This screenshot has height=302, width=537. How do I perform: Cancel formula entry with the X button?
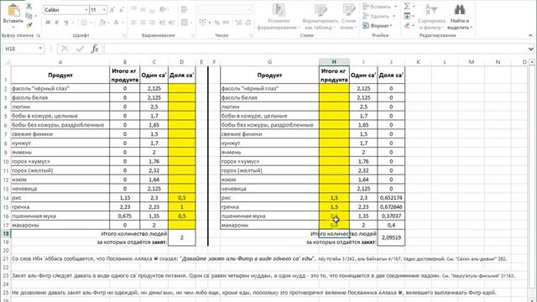(65, 49)
